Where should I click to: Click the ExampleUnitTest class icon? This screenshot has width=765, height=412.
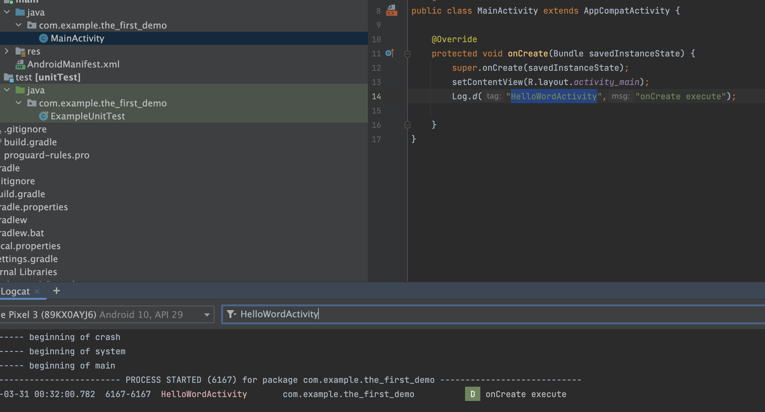[44, 116]
